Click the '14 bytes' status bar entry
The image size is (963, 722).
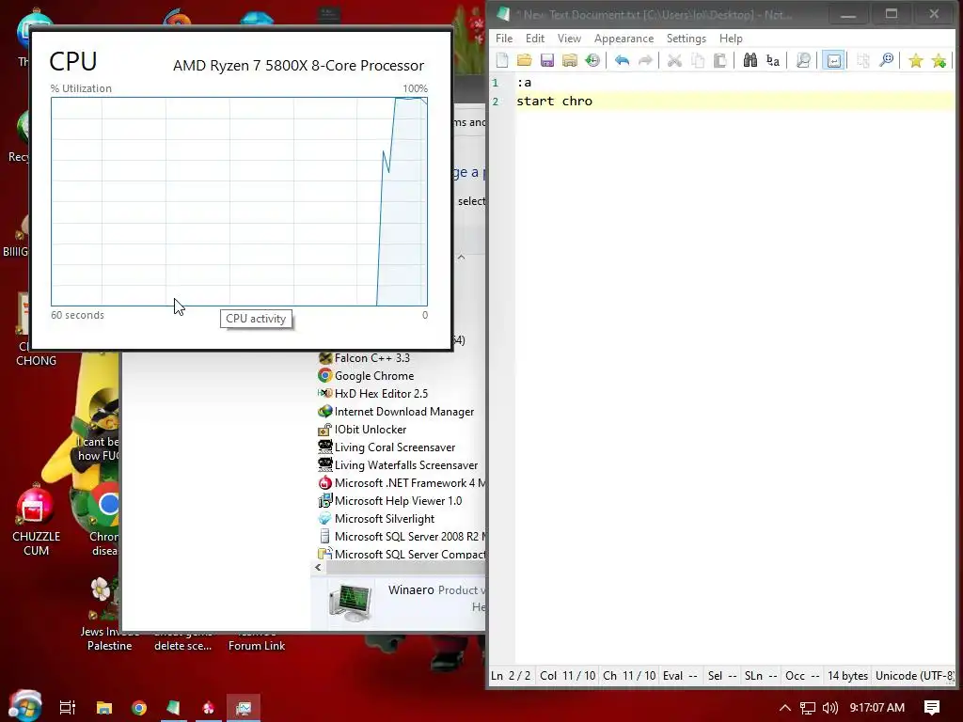click(847, 676)
